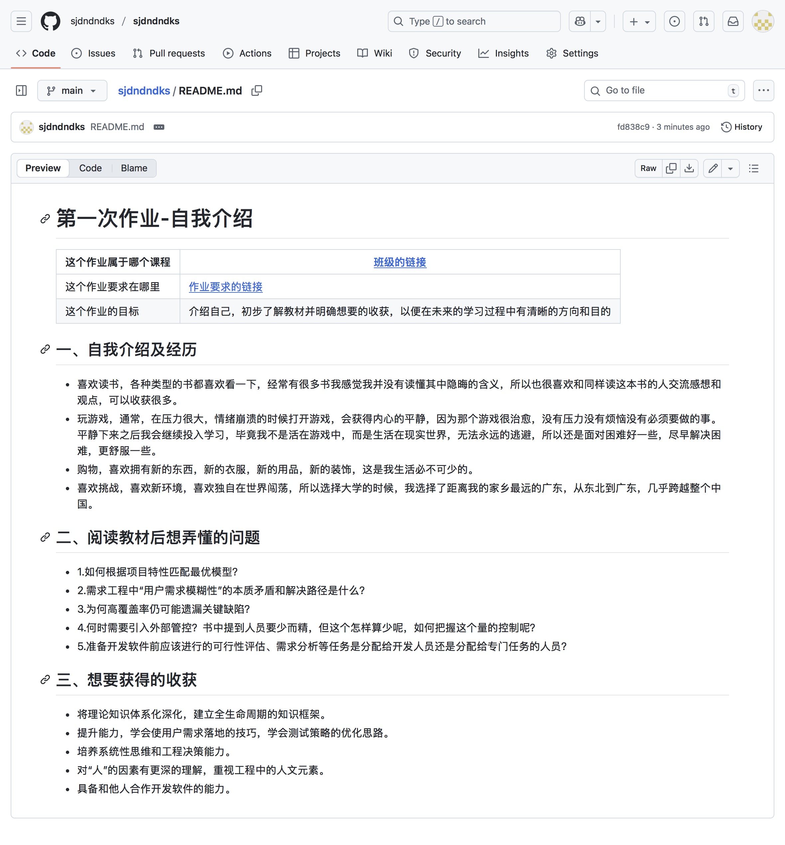This screenshot has width=785, height=845.
Task: View commit History
Action: pyautogui.click(x=741, y=127)
